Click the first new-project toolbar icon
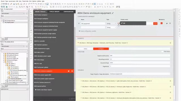 tap(2, 4)
